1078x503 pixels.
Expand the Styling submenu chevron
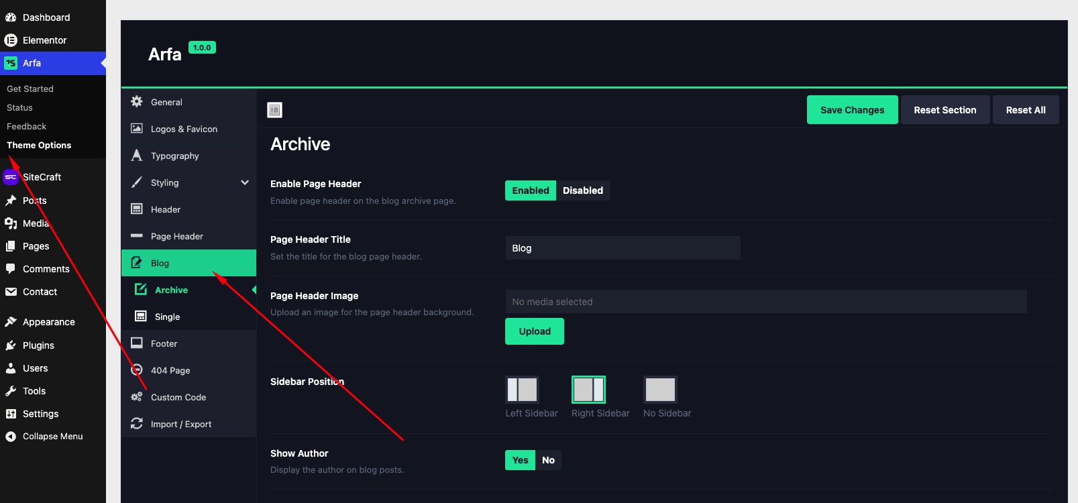[x=245, y=182]
